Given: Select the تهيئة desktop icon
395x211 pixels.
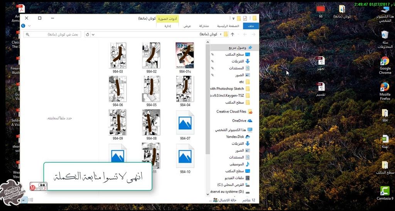Looking at the screenshot, I should pyautogui.click(x=385, y=142).
